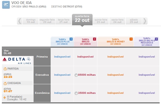
Task: Show later dates with the right arrow
Action: click(145, 21)
